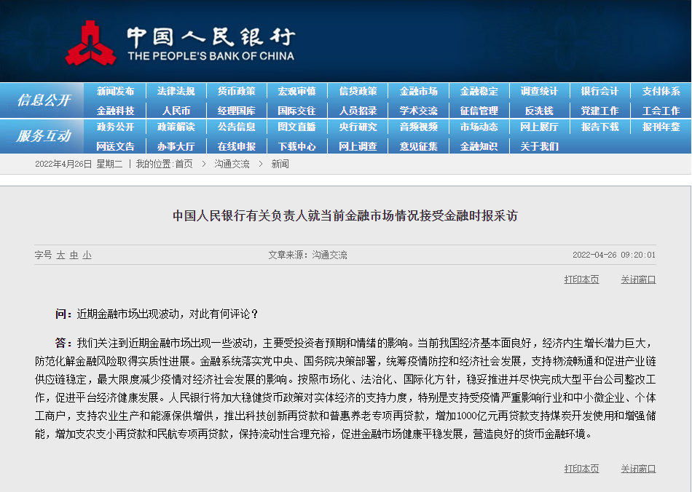Viewport: 692px width, 492px height.
Task: Open 报告下载 navigation link
Action: [599, 127]
